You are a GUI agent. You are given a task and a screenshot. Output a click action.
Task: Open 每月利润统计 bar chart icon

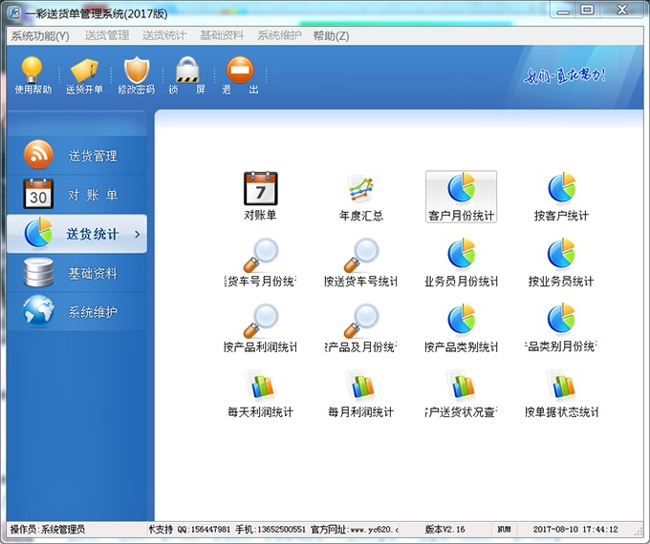[361, 394]
